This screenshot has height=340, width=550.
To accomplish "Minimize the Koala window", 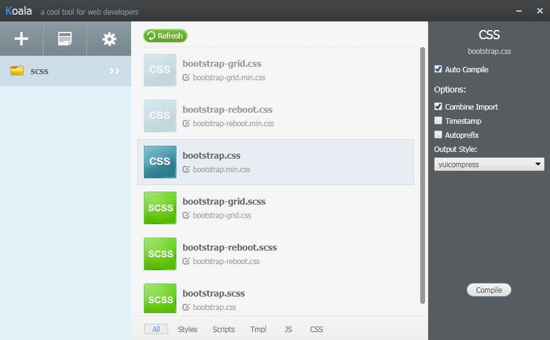I will click(519, 11).
